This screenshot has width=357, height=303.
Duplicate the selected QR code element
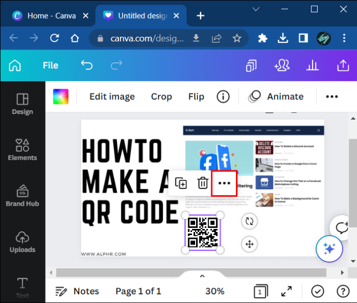tap(181, 183)
